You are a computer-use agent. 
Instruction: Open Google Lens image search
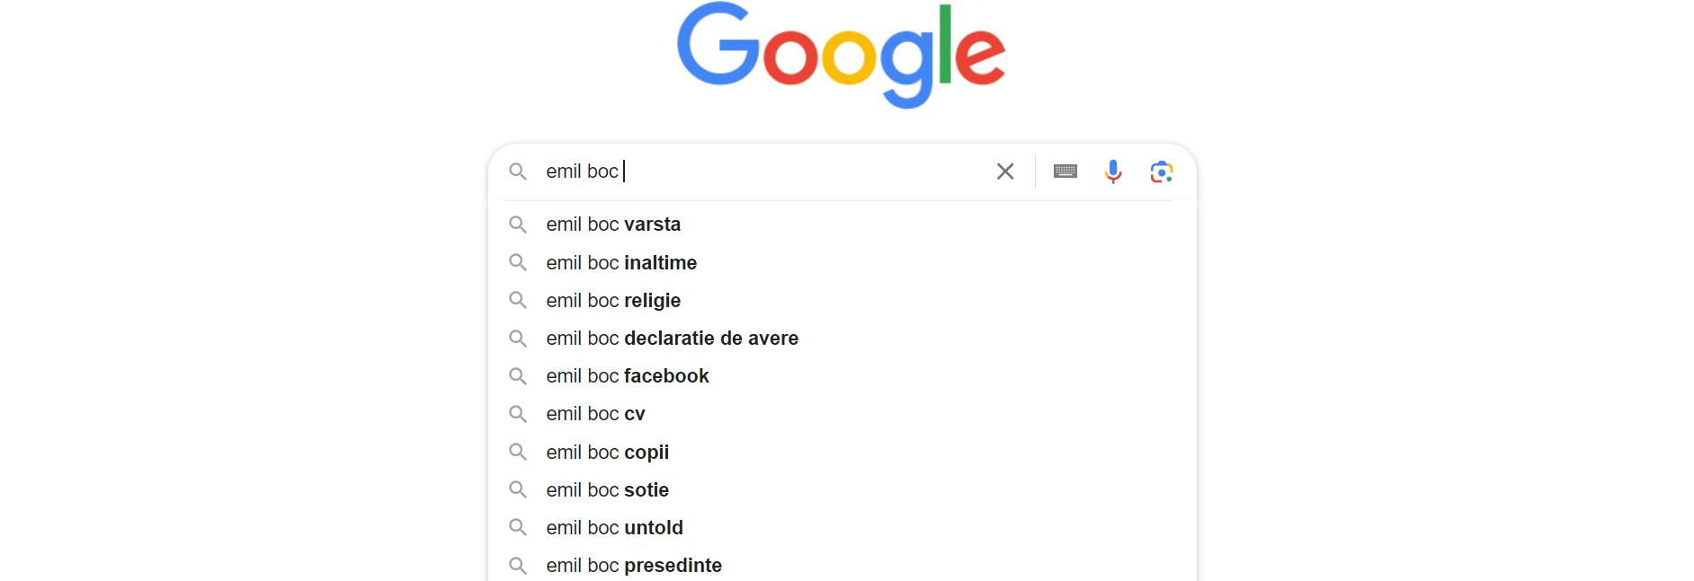tap(1163, 171)
